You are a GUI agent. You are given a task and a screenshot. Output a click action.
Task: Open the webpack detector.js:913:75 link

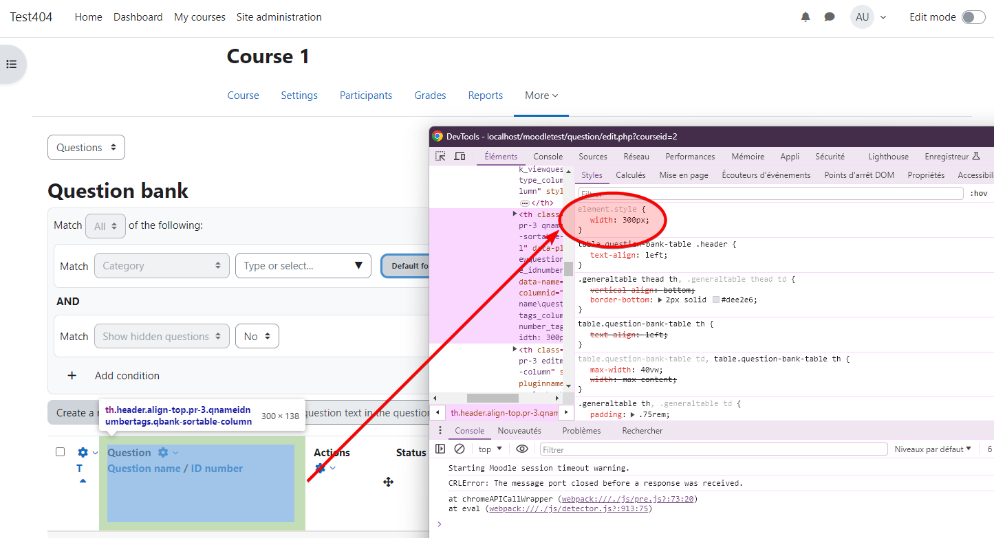tap(570, 508)
